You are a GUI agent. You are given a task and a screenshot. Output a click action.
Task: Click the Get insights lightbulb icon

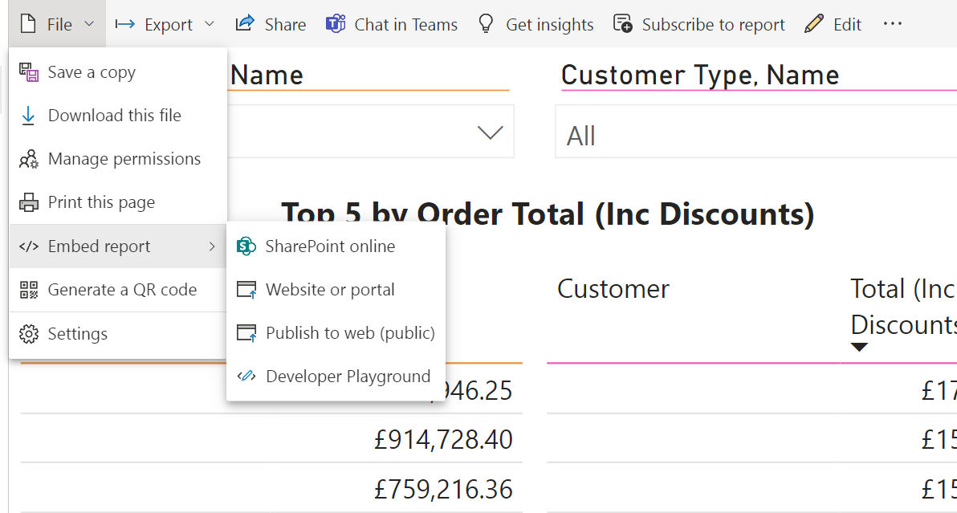(x=486, y=24)
